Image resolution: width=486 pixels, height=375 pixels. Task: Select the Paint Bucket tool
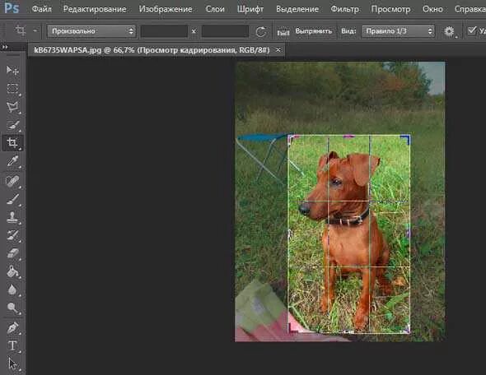(x=12, y=271)
